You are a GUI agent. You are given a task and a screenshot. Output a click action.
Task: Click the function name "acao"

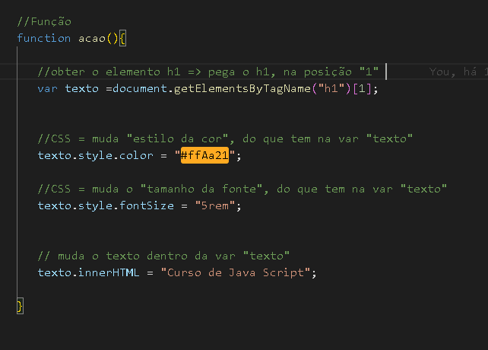92,38
